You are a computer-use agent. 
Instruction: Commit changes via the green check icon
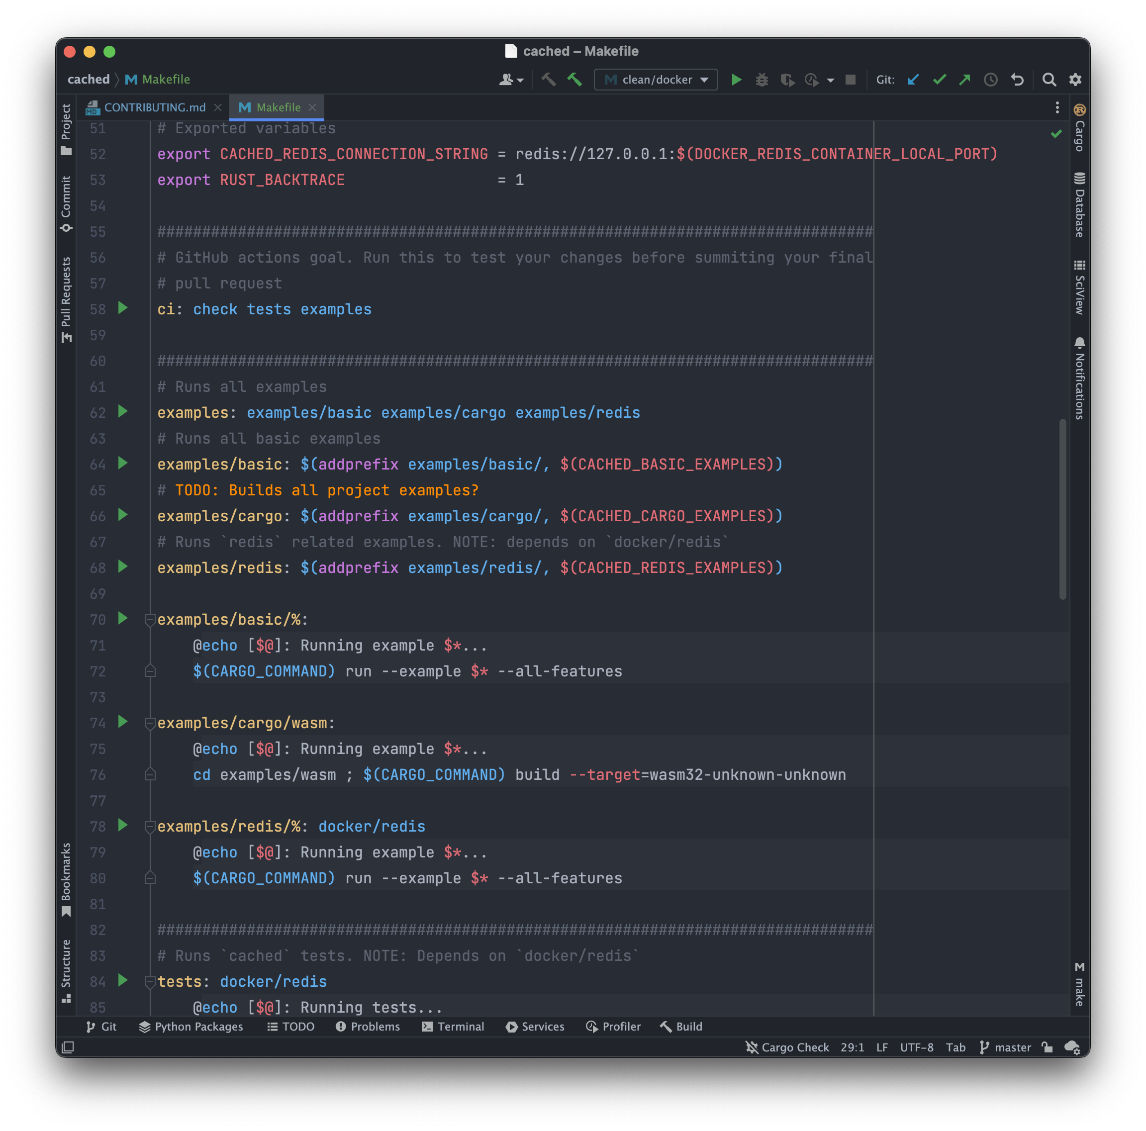click(939, 79)
